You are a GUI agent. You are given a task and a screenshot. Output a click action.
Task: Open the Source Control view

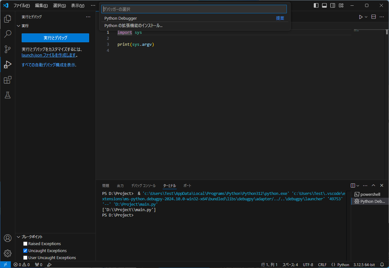click(x=7, y=49)
